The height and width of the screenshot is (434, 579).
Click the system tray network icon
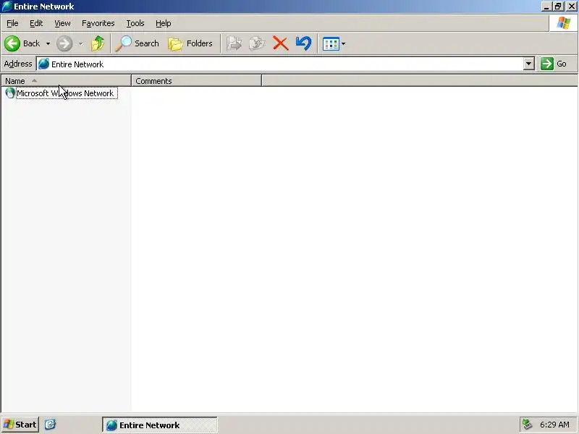[x=527, y=425]
